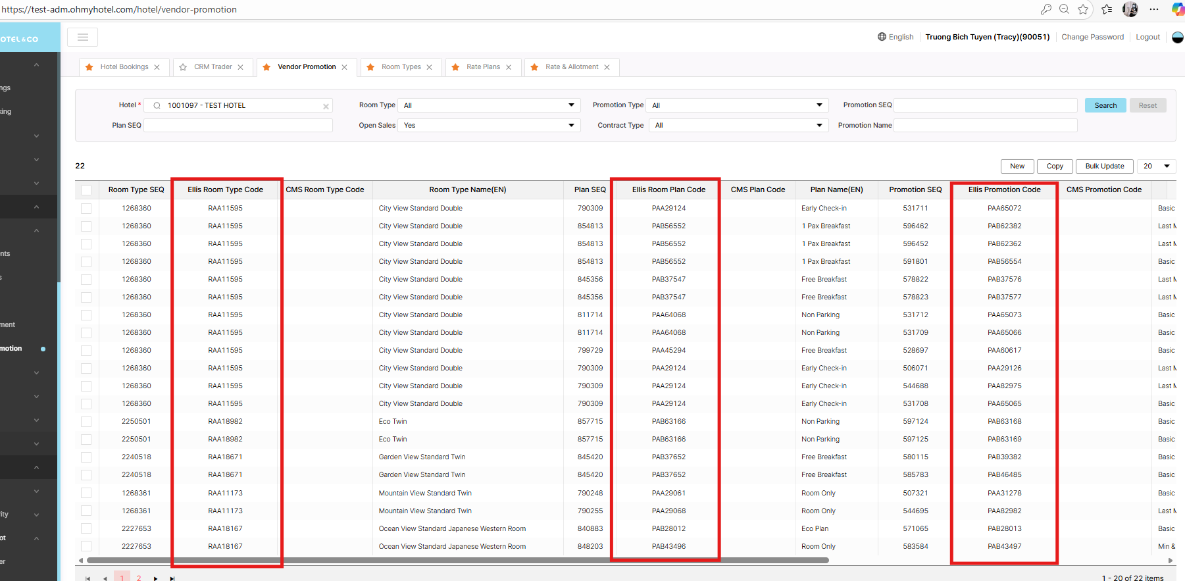Close the Rate & Allotment tab
Image resolution: width=1185 pixels, height=581 pixels.
607,67
